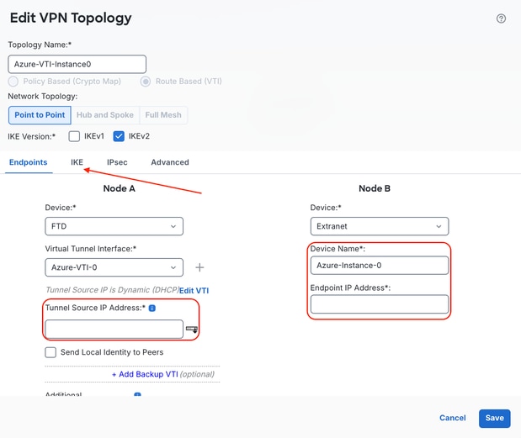This screenshot has width=521, height=438.
Task: Click the Add Backup VTI link
Action: click(x=145, y=374)
